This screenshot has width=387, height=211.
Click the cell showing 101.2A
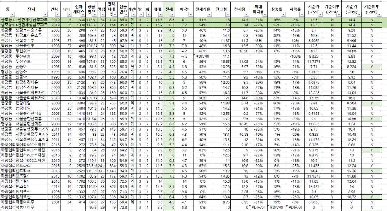point(91,46)
